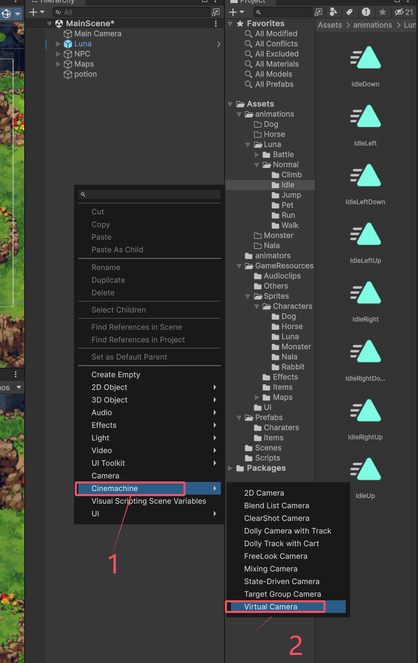Collapse the GameResources folder

[239, 266]
